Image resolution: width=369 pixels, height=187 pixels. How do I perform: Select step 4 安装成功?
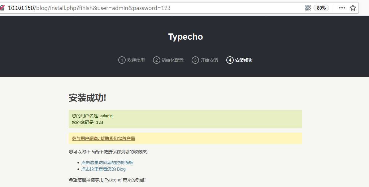click(x=240, y=60)
